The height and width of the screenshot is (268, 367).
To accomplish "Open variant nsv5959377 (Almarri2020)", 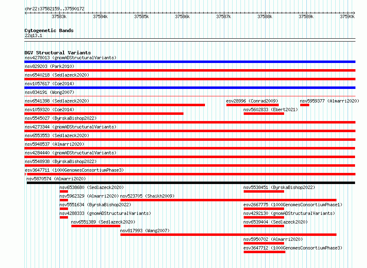I will [329, 101].
